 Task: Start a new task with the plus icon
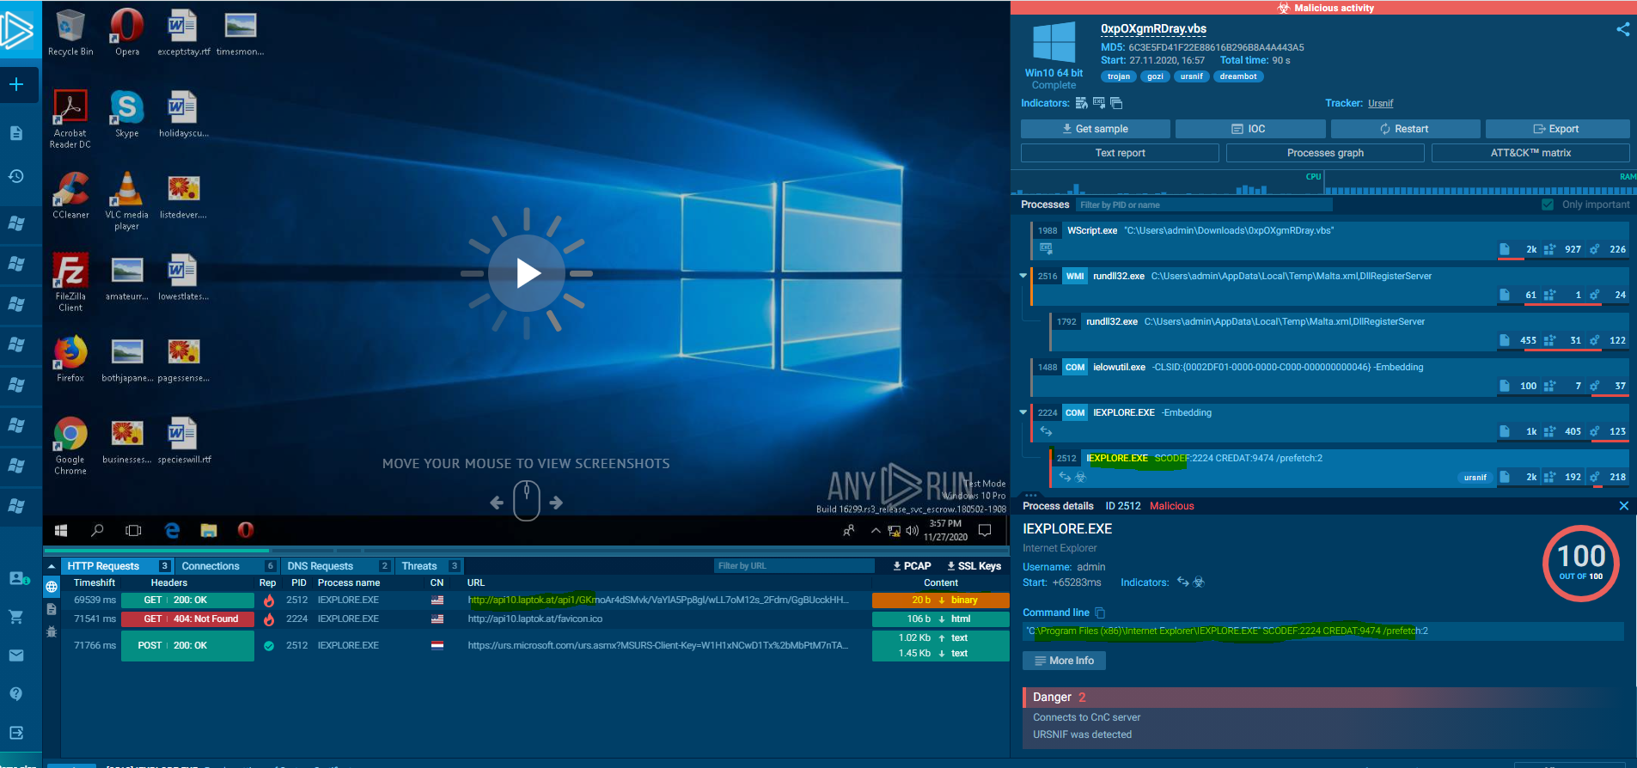click(x=16, y=84)
